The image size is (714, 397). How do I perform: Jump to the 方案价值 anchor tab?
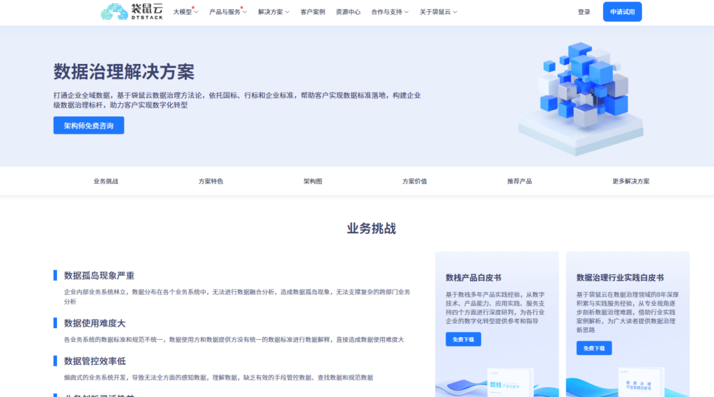coord(414,181)
